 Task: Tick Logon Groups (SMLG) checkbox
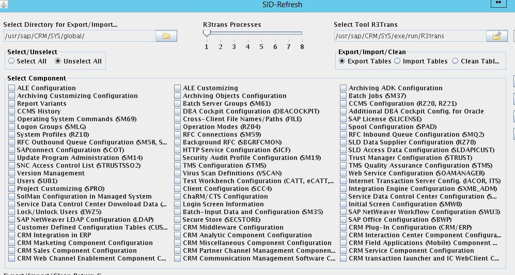pos(12,127)
